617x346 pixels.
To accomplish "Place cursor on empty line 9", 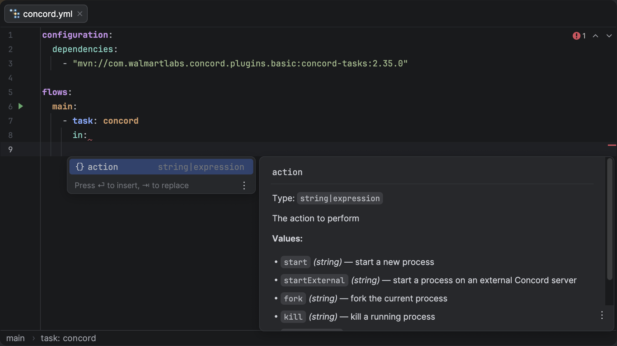I will (228, 149).
